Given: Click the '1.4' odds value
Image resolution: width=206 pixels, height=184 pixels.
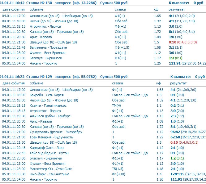Looking at the screenshot, I should 159,174.
